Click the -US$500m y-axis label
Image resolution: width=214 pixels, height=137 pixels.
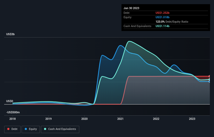(x=13, y=112)
